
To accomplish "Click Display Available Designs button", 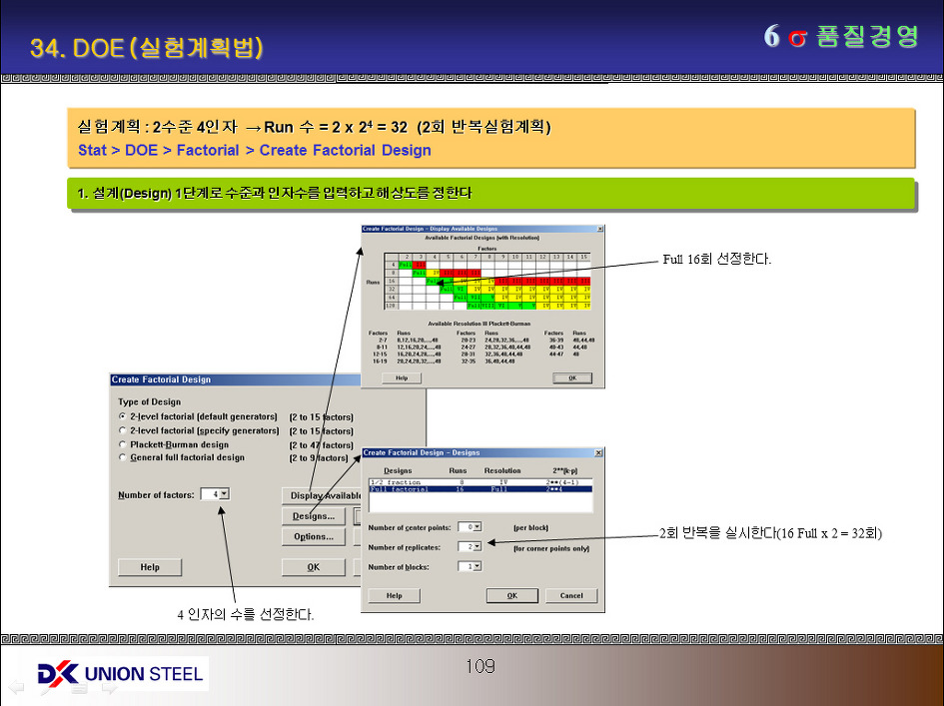I will (x=322, y=495).
